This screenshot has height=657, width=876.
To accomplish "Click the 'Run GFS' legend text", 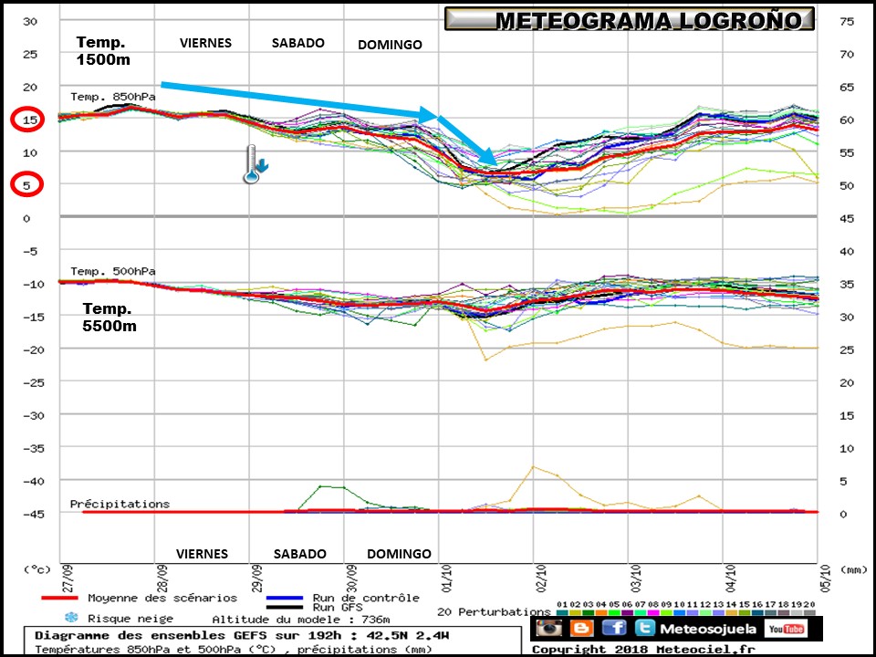I will [x=338, y=608].
